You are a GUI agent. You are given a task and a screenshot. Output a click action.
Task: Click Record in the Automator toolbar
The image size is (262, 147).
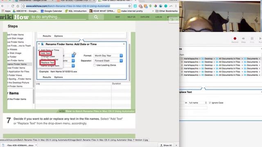(235, 40)
